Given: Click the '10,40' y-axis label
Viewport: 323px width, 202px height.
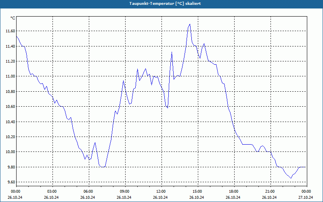Looking at the screenshot, I should [x=10, y=122].
